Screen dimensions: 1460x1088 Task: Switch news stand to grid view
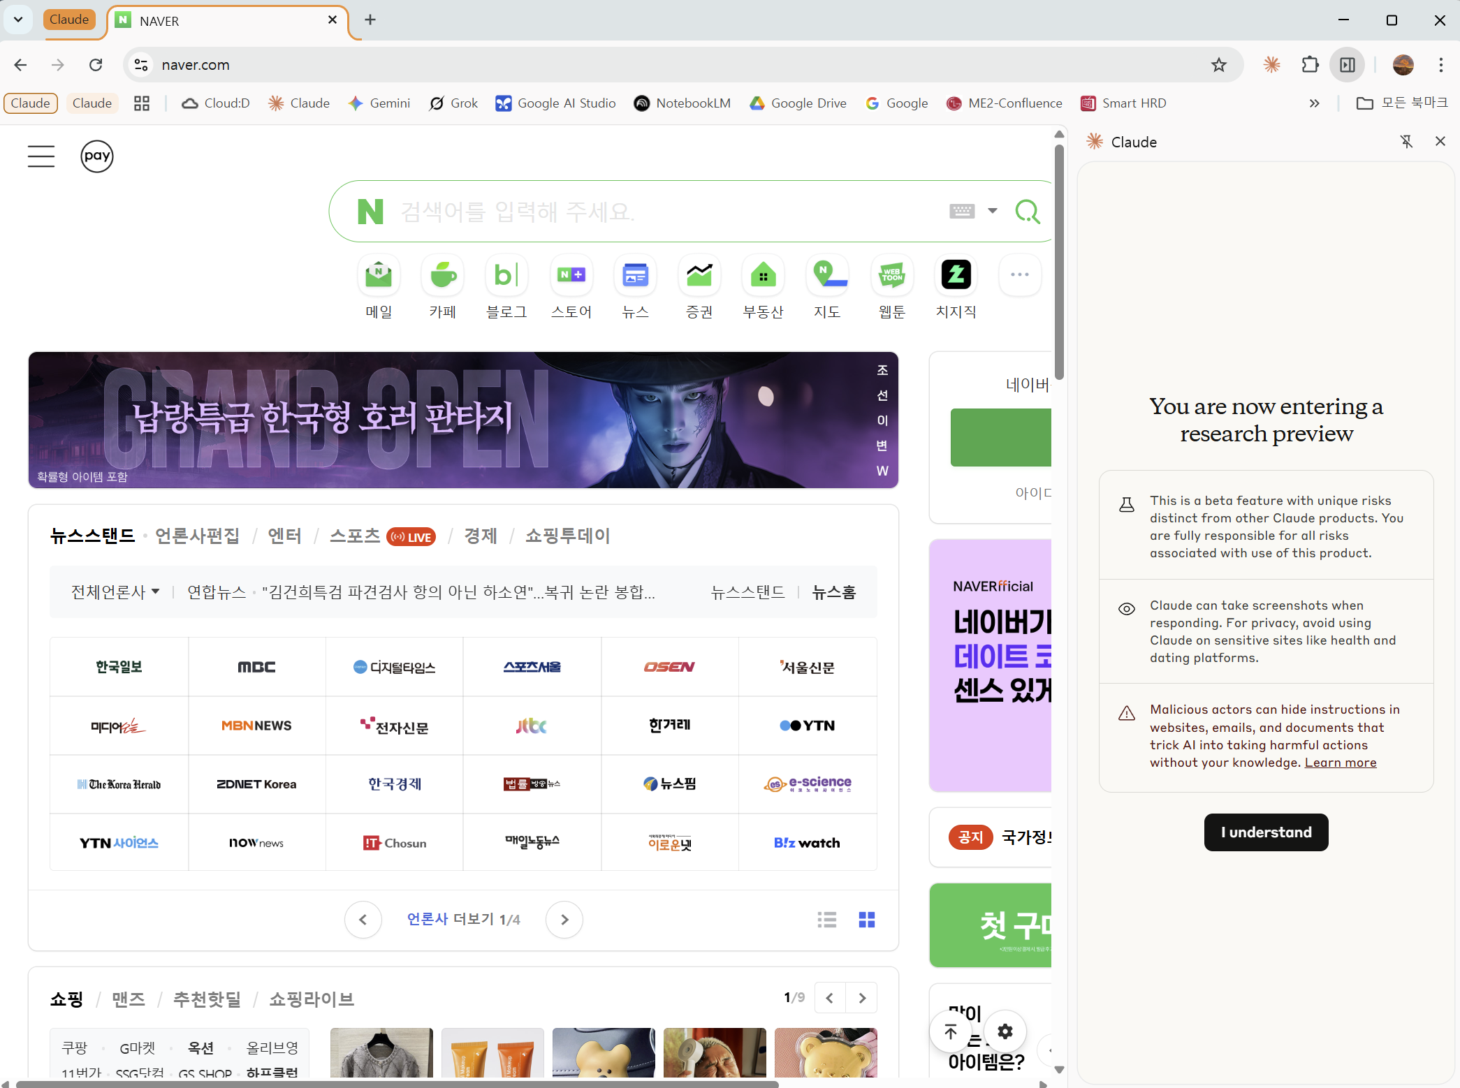867,920
